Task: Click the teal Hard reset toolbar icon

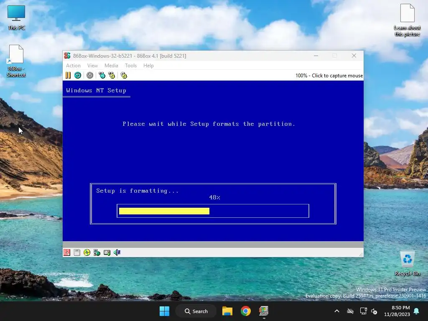Action: tap(78, 75)
